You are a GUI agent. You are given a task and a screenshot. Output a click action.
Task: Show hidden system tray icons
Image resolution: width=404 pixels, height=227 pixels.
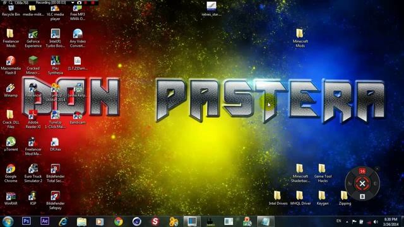pos(347,222)
